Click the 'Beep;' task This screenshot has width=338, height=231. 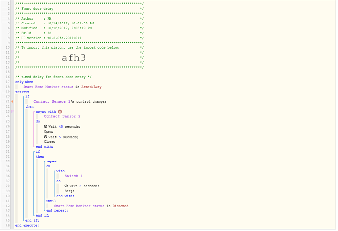point(69,191)
